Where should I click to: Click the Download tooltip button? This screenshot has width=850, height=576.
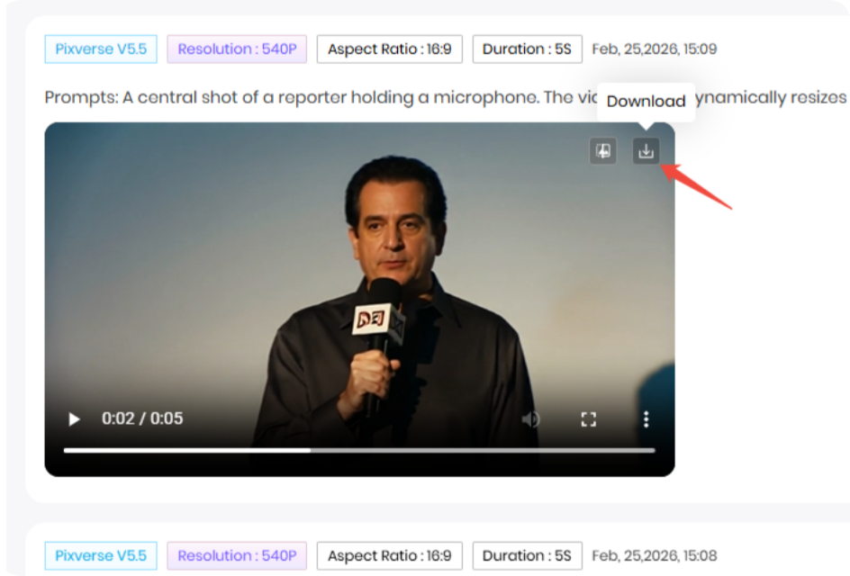coord(647,101)
